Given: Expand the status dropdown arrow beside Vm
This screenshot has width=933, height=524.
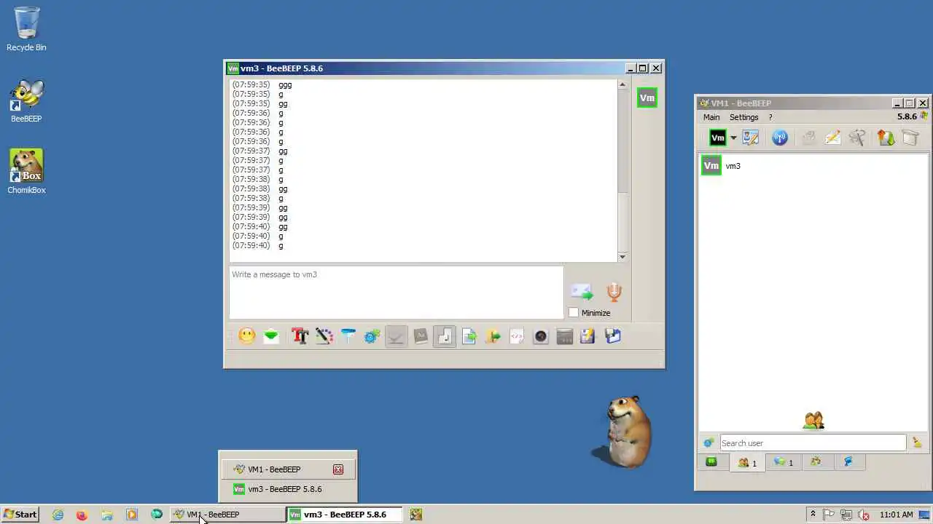Looking at the screenshot, I should (733, 138).
